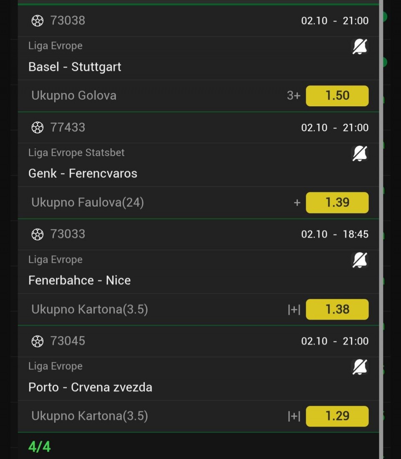Tap the 1.39 odds for Ukupno Faulova
The image size is (401, 459).
point(337,203)
